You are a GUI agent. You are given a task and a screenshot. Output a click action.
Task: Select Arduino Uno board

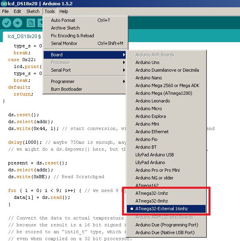[x=166, y=62]
